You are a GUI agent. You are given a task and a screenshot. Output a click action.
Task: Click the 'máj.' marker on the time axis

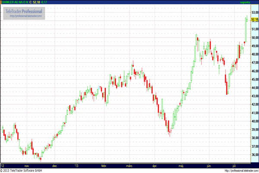pos(180,166)
